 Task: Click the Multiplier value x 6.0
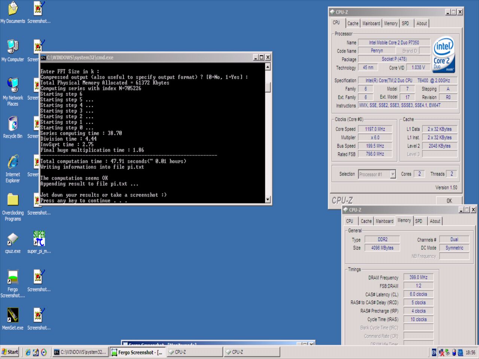pyautogui.click(x=375, y=137)
